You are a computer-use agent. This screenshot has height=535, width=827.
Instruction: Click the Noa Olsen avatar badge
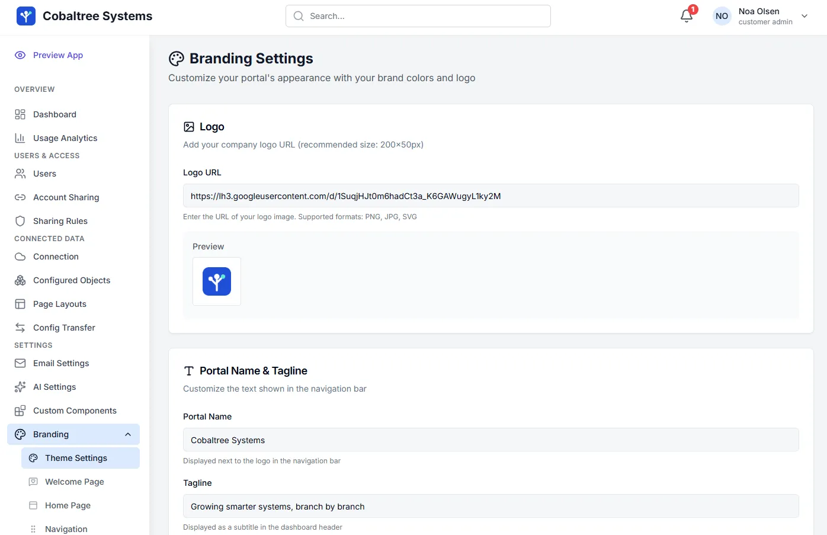[x=722, y=16]
